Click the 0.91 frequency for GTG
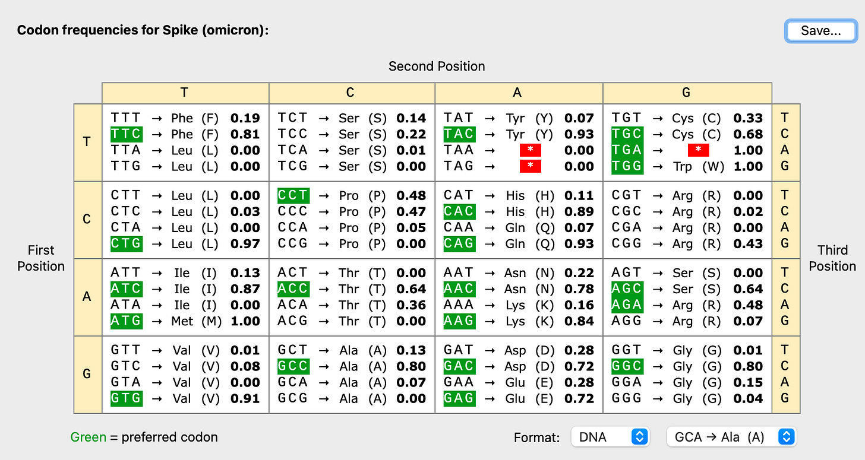 (x=245, y=398)
